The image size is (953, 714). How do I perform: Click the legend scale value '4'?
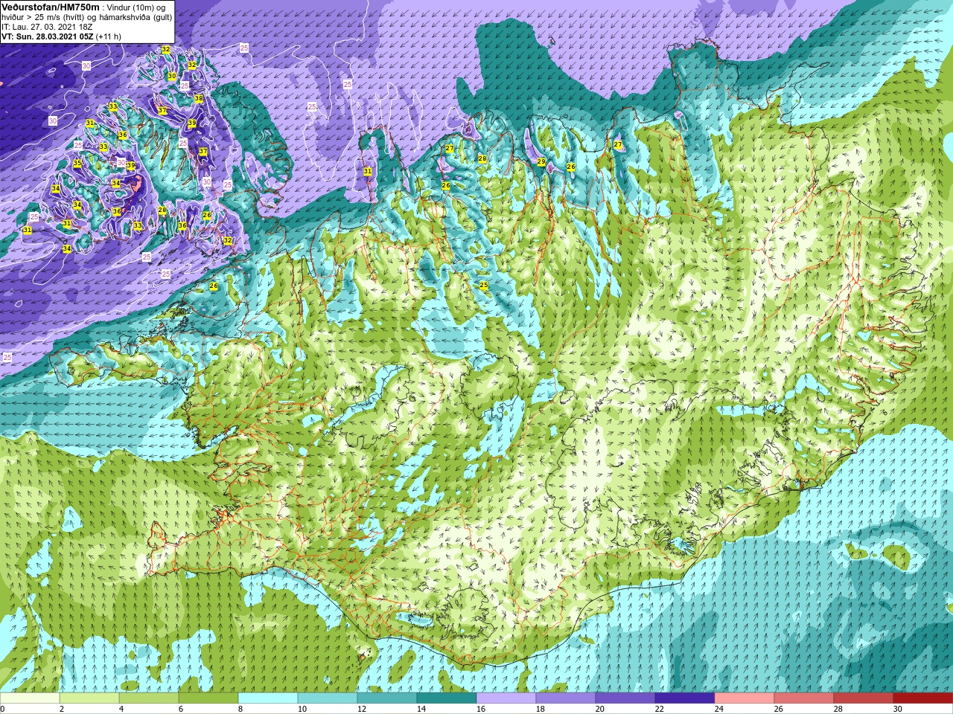121,709
